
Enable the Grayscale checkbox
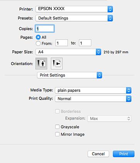click(57, 127)
